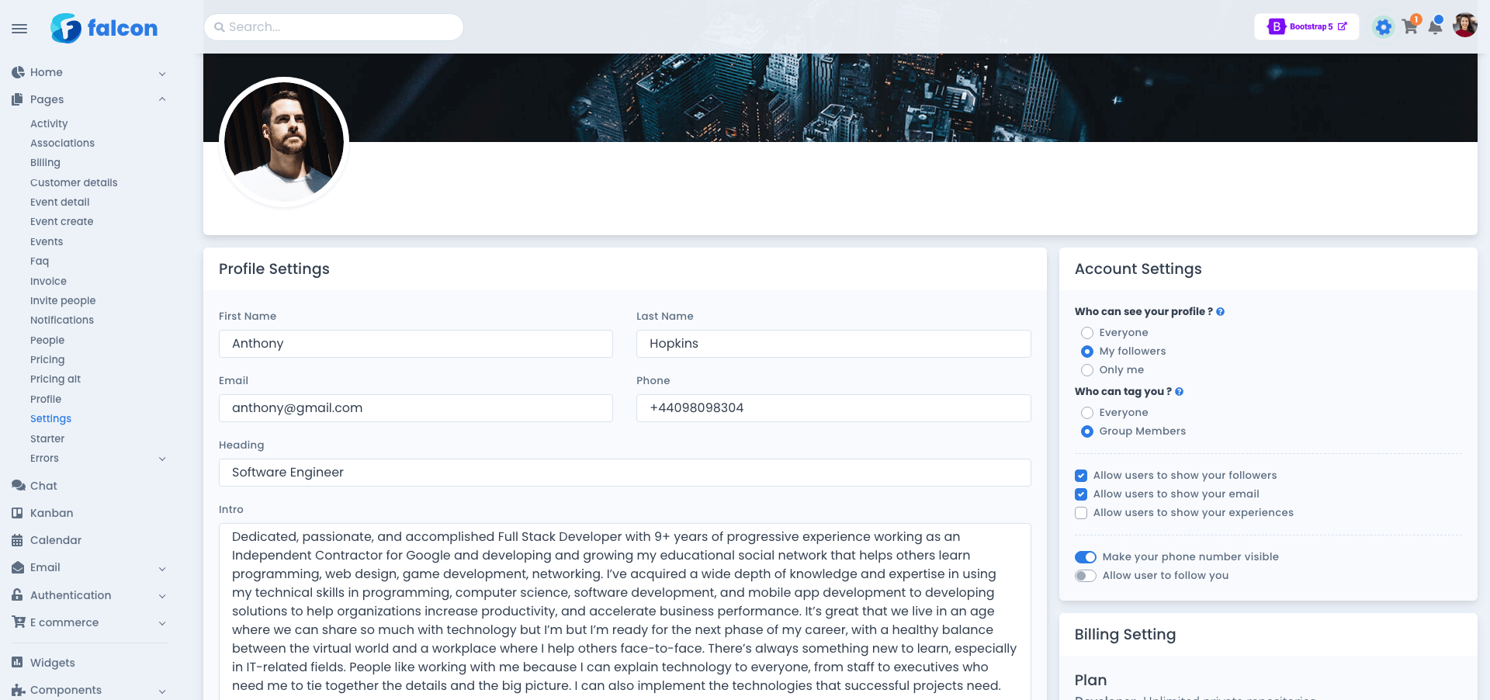Click the Chat icon in sidebar

(x=19, y=486)
